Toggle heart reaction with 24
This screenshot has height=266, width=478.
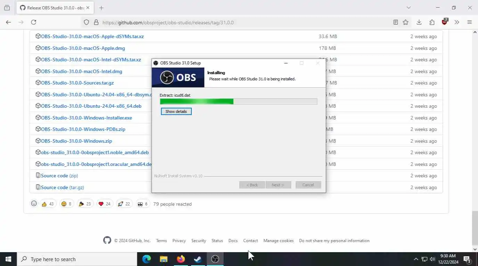(x=105, y=204)
